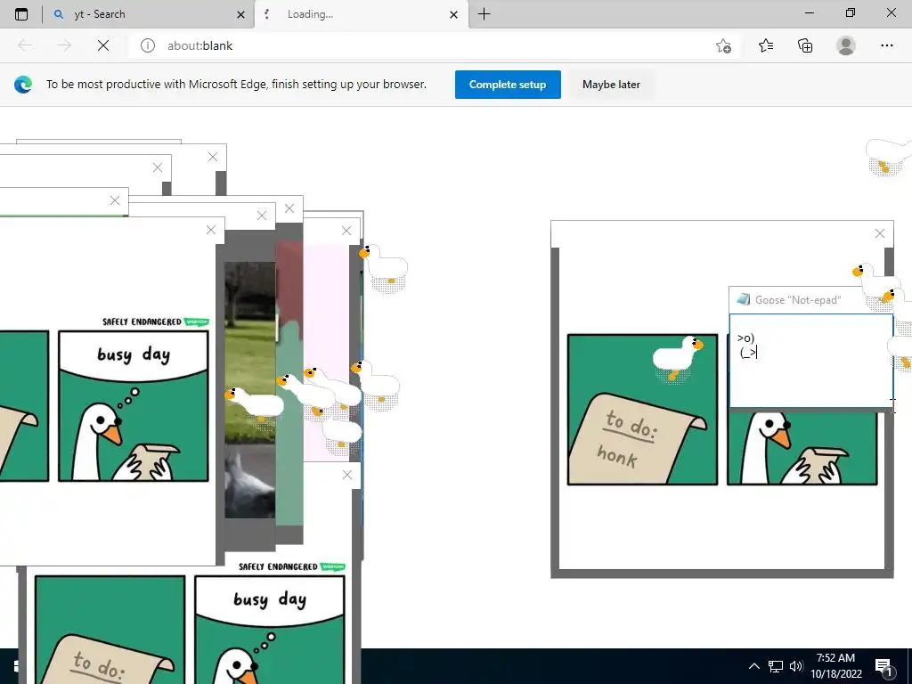This screenshot has width=912, height=684.
Task: Click the 'busy day' comic panel in left window
Action: tap(134, 406)
